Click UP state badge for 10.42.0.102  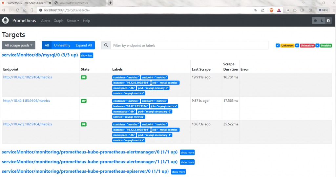point(84,78)
